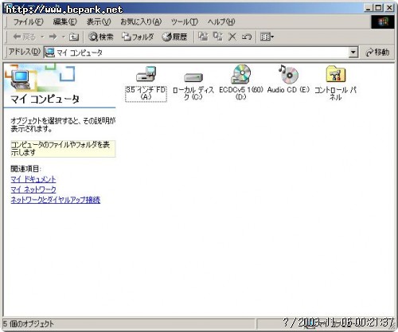Screen dimensions: 398x332
Task: Click the address bar field
Action: [201, 53]
